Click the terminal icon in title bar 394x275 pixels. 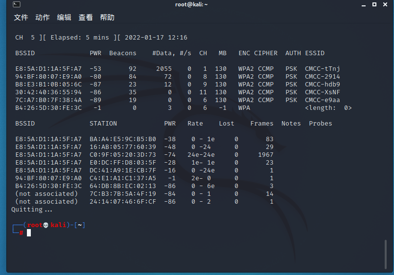(17, 4)
